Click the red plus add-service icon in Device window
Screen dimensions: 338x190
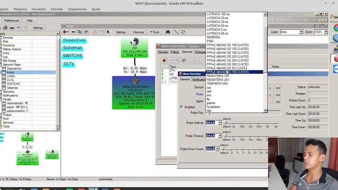(164, 60)
